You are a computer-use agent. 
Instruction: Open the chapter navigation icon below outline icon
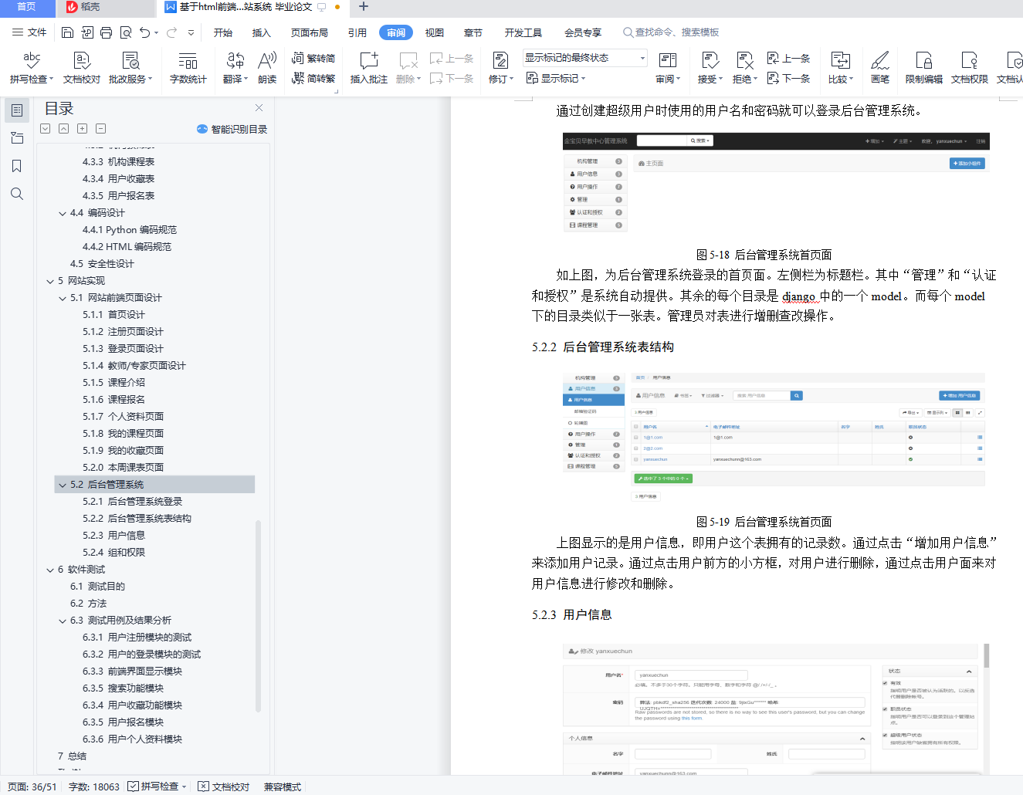pos(17,138)
